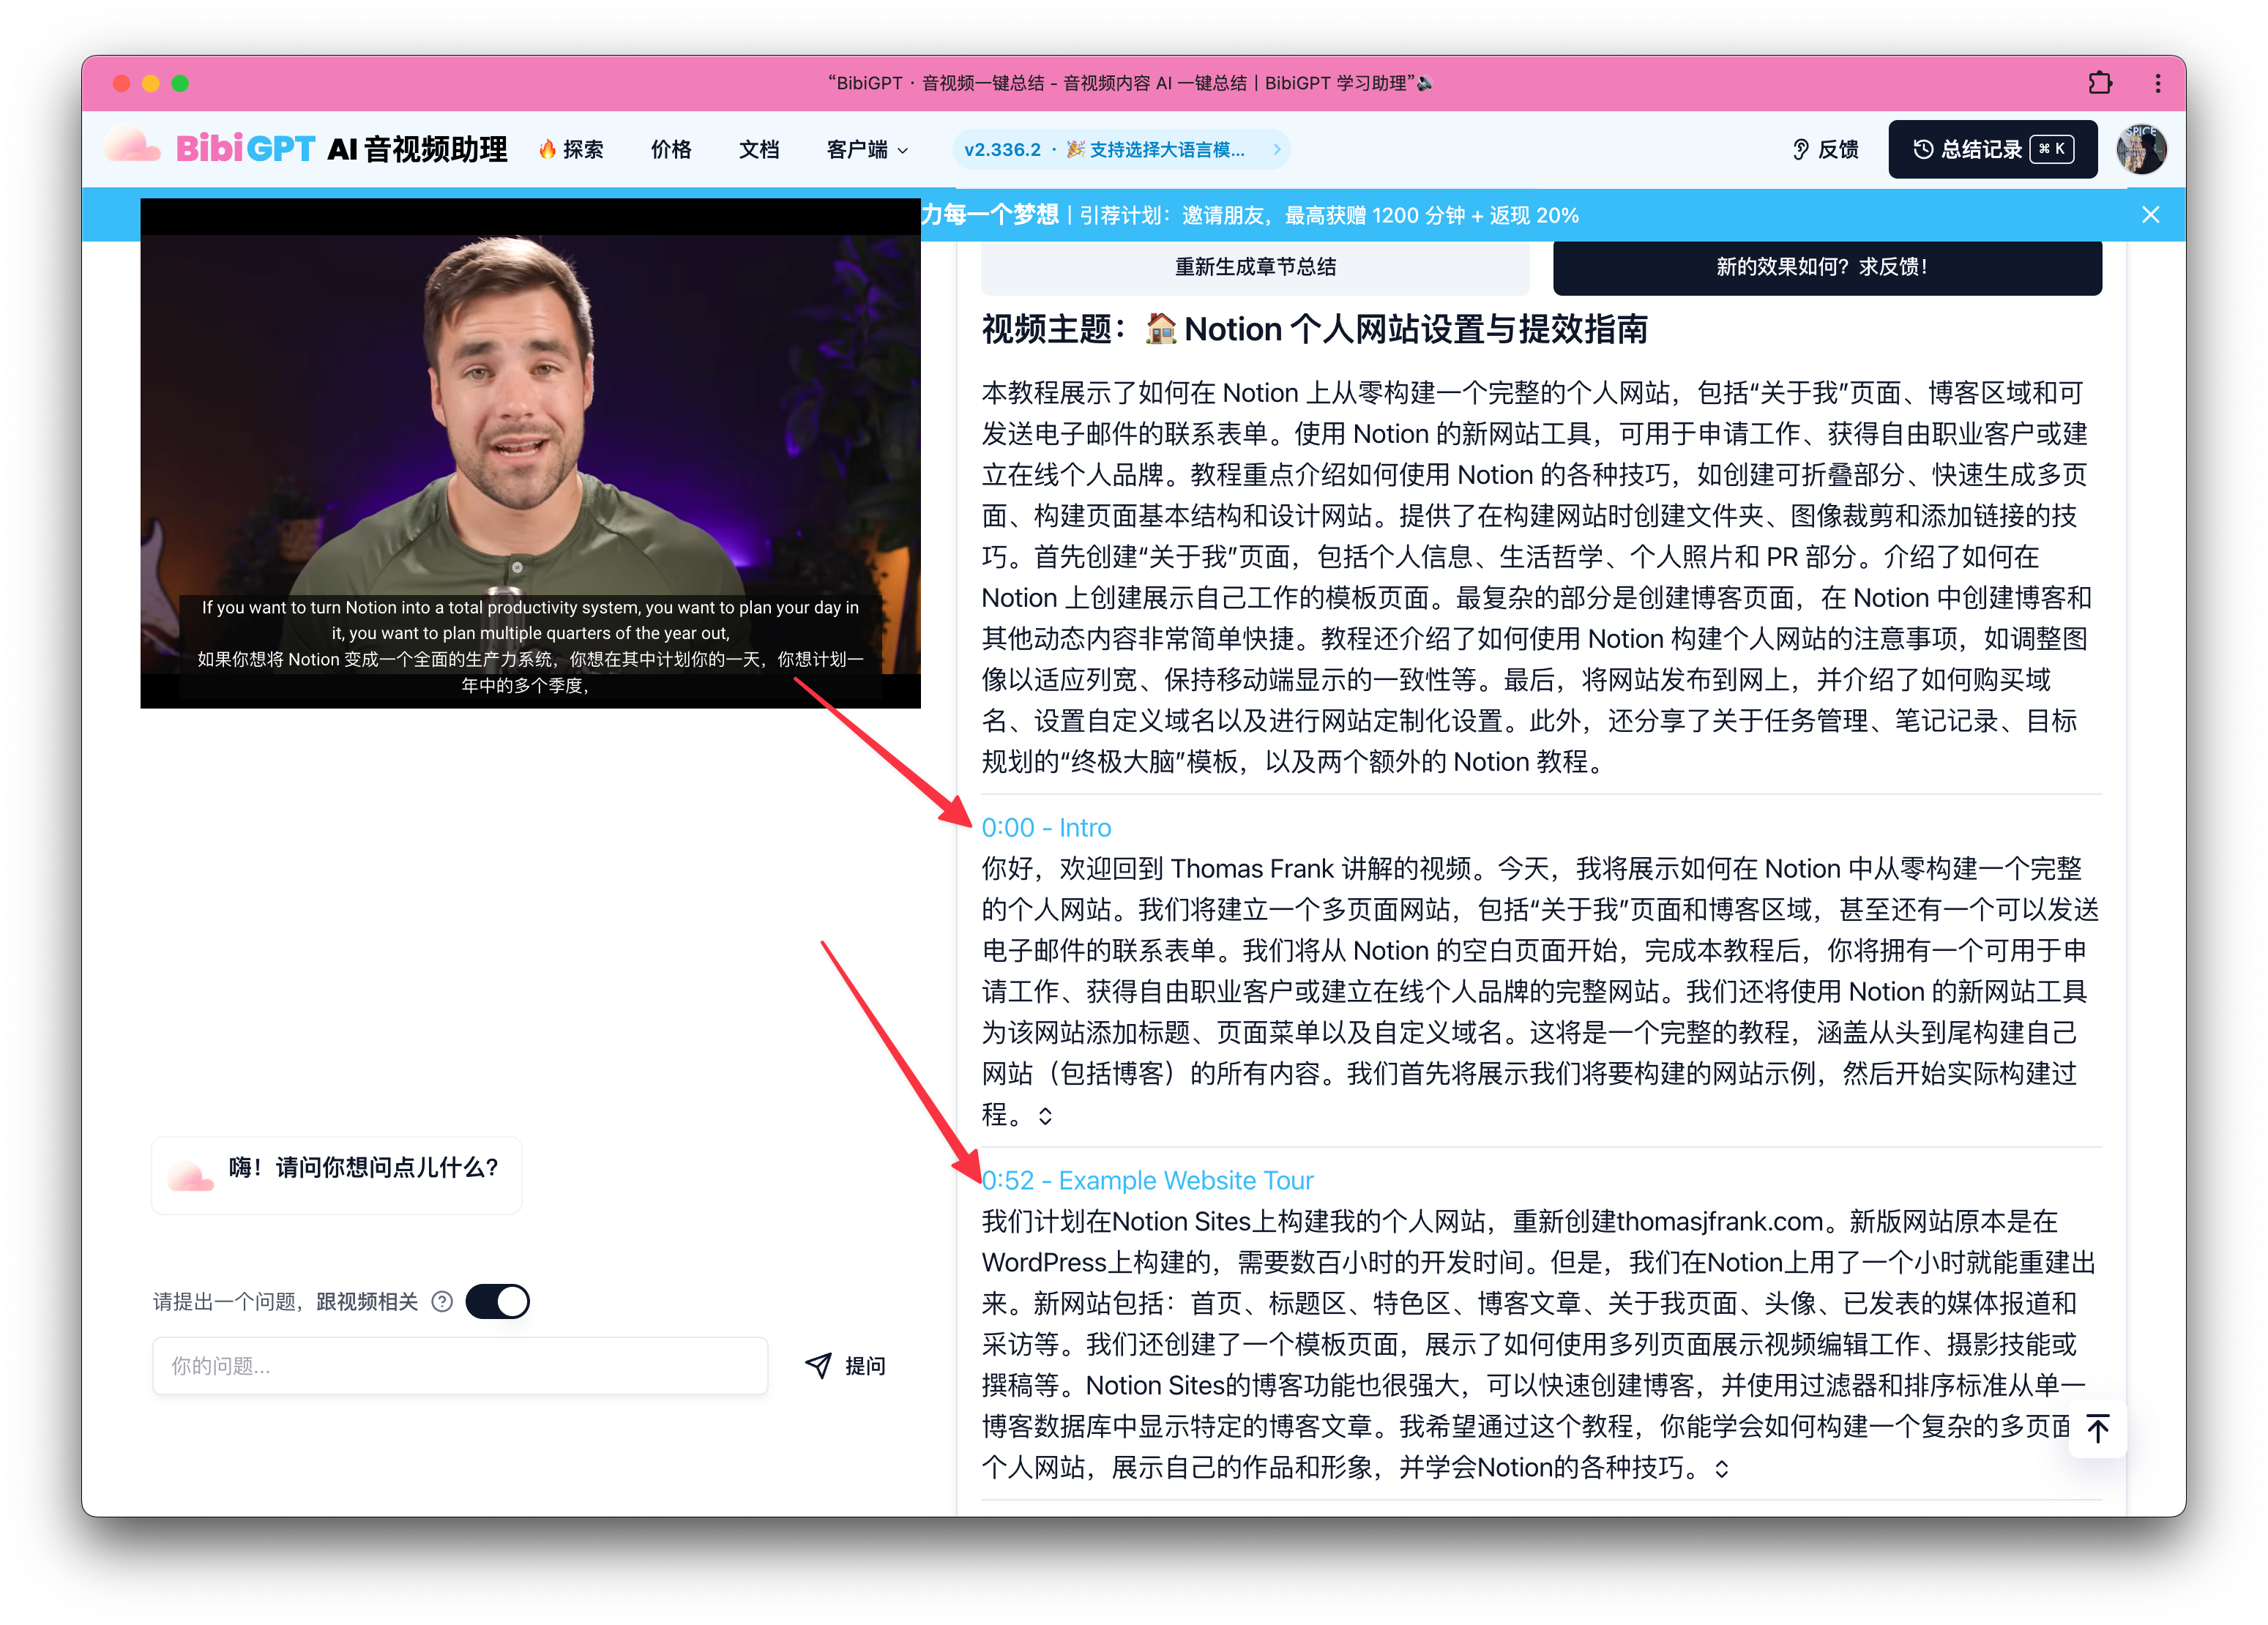Click the 提问 send button
Image resolution: width=2268 pixels, height=1625 pixels.
846,1365
